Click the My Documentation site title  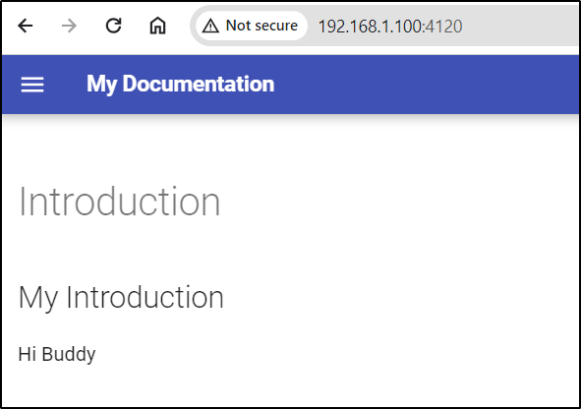(181, 85)
